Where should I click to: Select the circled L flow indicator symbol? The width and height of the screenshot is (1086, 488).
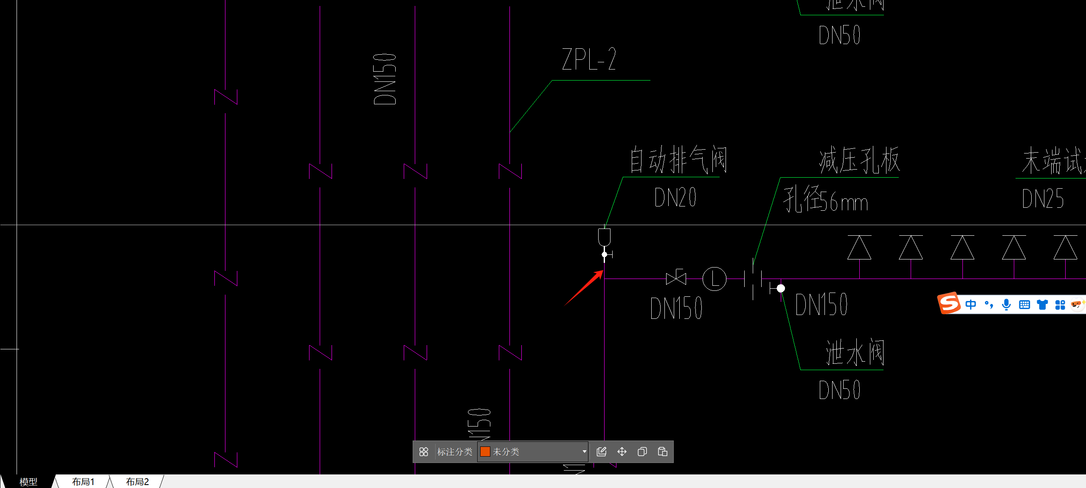[715, 279]
